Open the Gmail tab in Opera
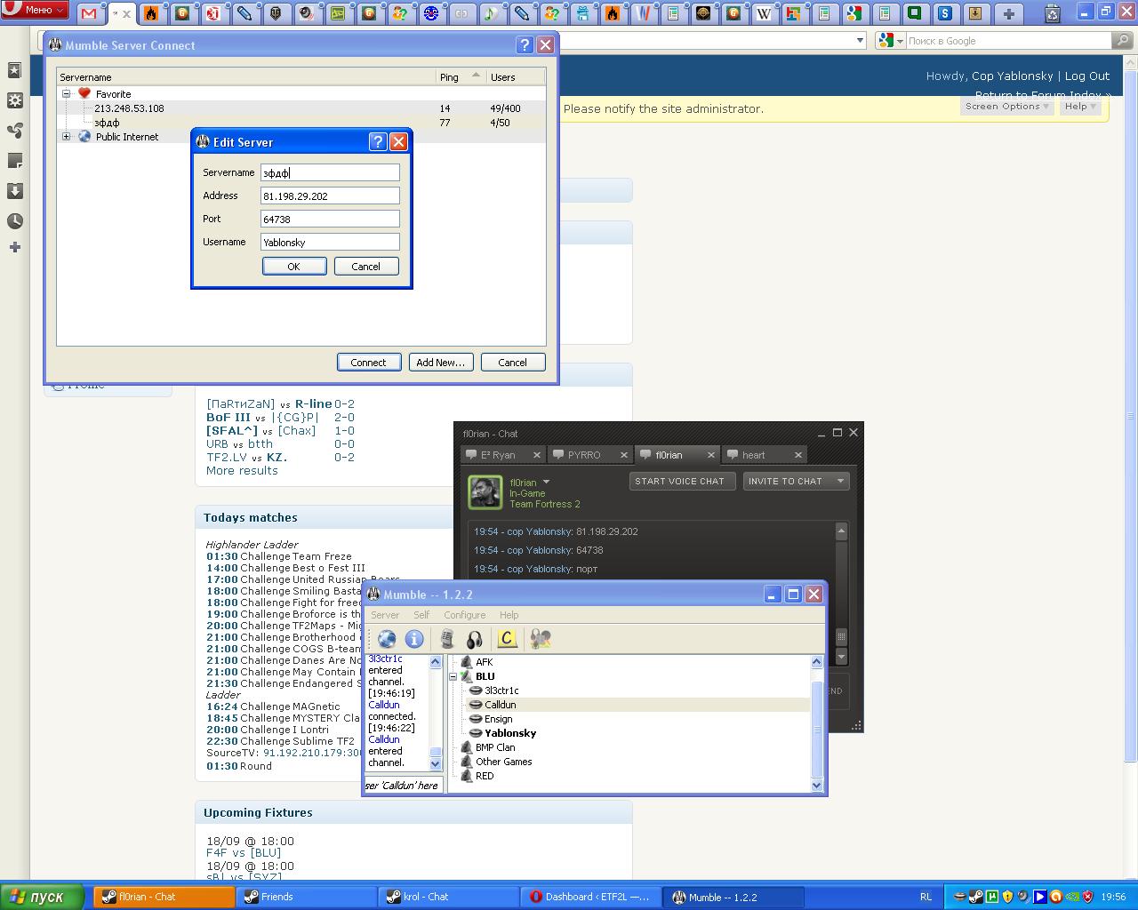The height and width of the screenshot is (910, 1138). tap(89, 13)
